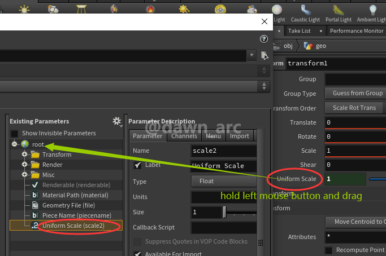
Task: Switch to the Menu tab
Action: tap(214, 136)
